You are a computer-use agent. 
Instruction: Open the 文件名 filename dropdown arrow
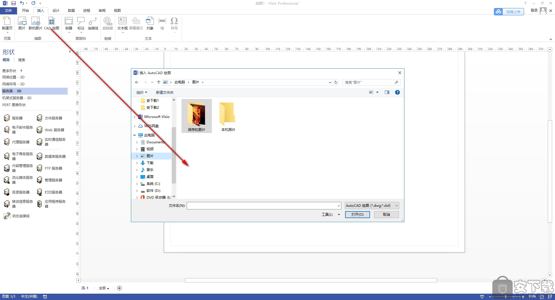click(339, 206)
